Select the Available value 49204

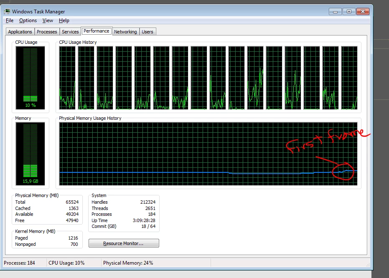pos(72,214)
